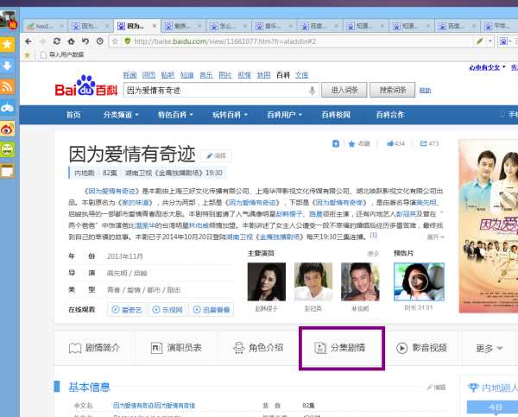Click the star collect icon on article
This screenshot has width=518, height=417.
point(351,143)
